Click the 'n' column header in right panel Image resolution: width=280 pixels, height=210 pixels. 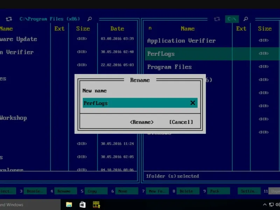[150, 28]
